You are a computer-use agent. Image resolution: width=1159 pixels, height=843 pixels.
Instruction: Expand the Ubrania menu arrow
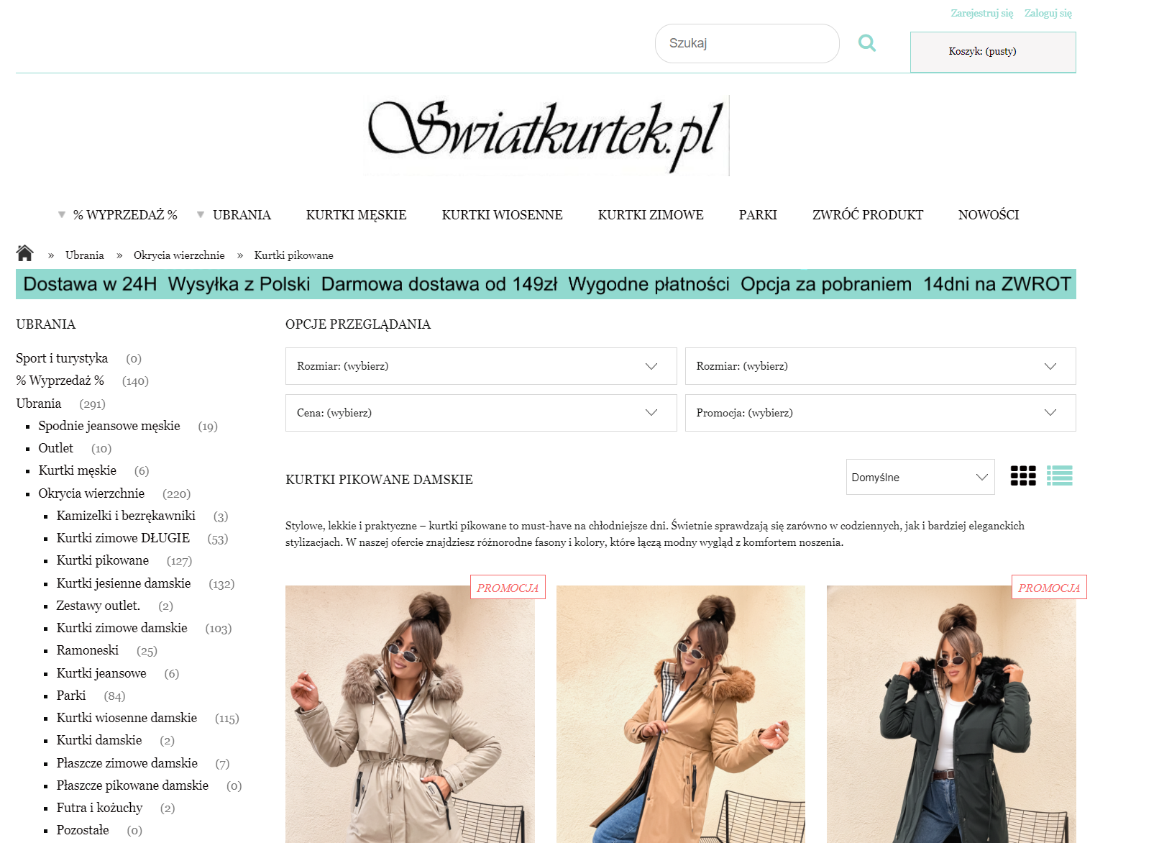(x=201, y=214)
